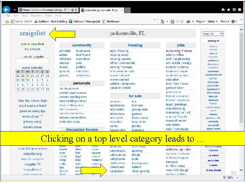
Task: Open the Mail.com Message List favorite
Action: pyautogui.click(x=84, y=21)
